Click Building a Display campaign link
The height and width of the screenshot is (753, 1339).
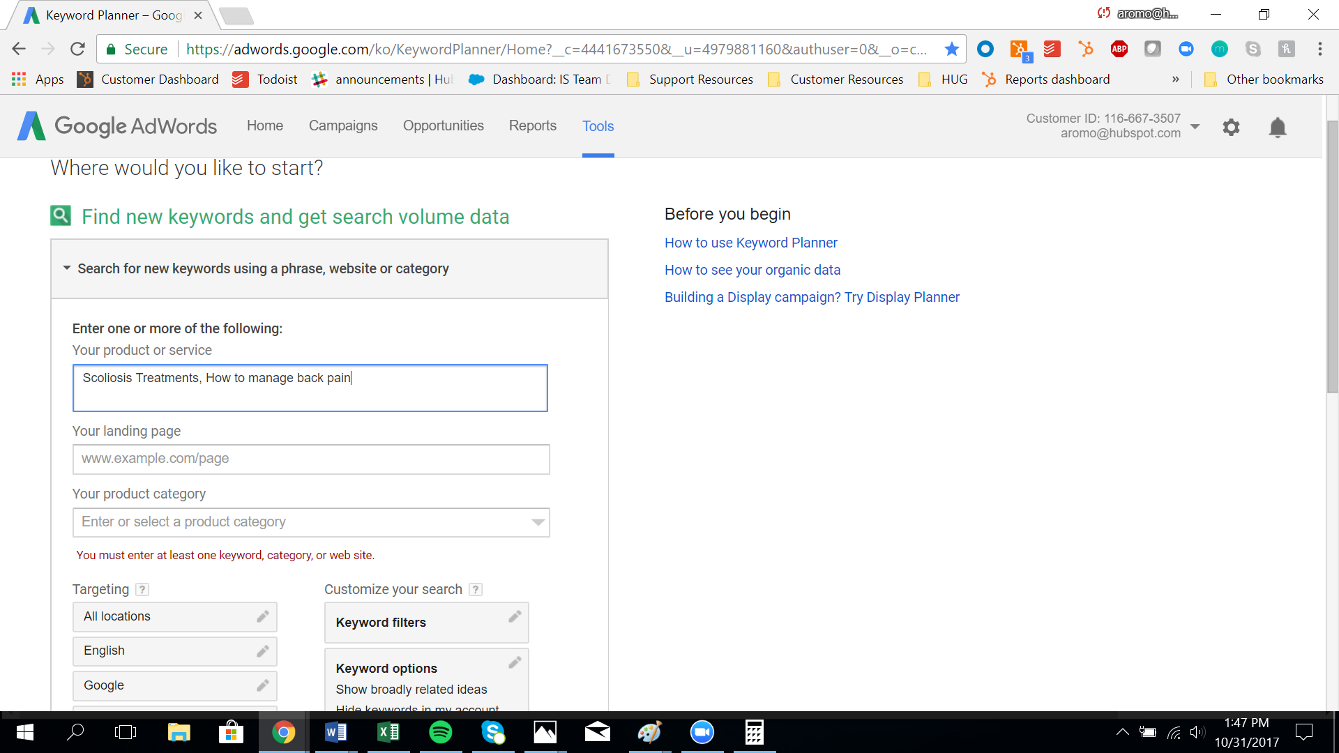click(811, 296)
